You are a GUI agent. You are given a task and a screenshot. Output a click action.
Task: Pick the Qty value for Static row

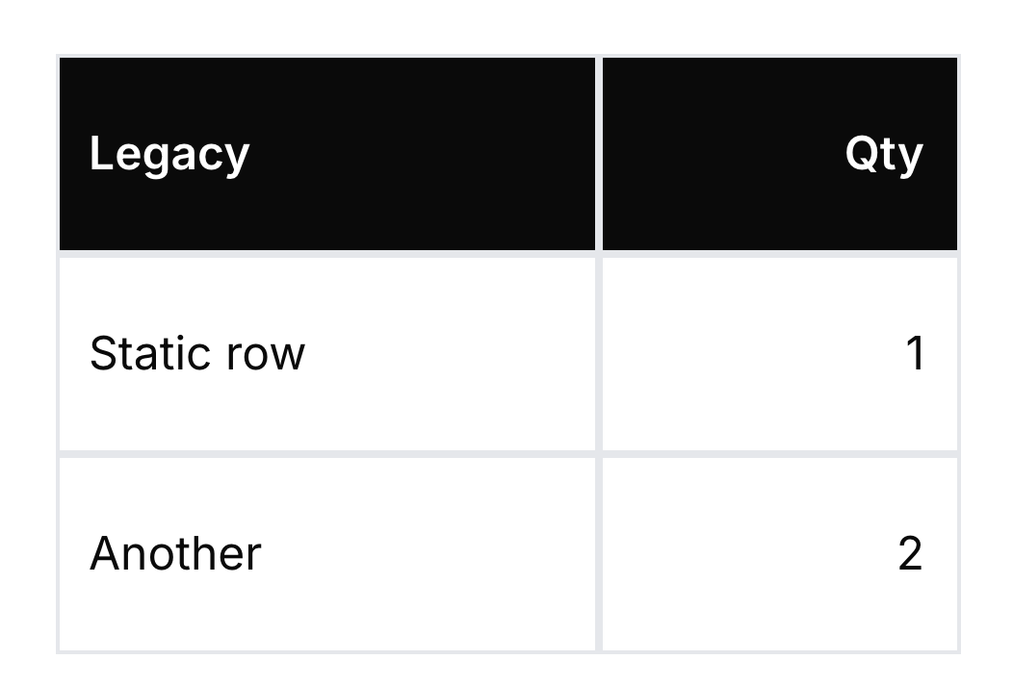[x=780, y=354]
